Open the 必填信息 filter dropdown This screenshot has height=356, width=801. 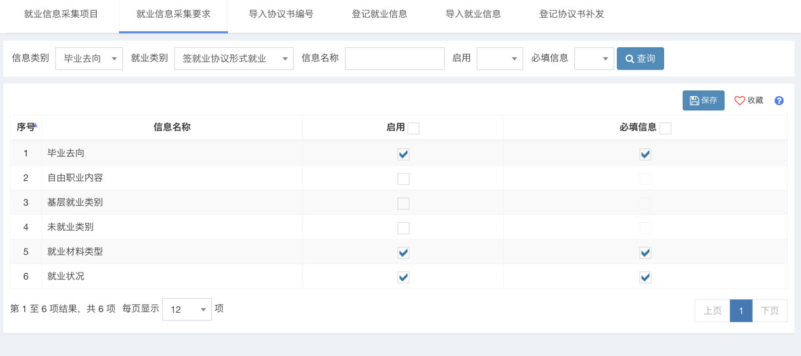click(594, 59)
